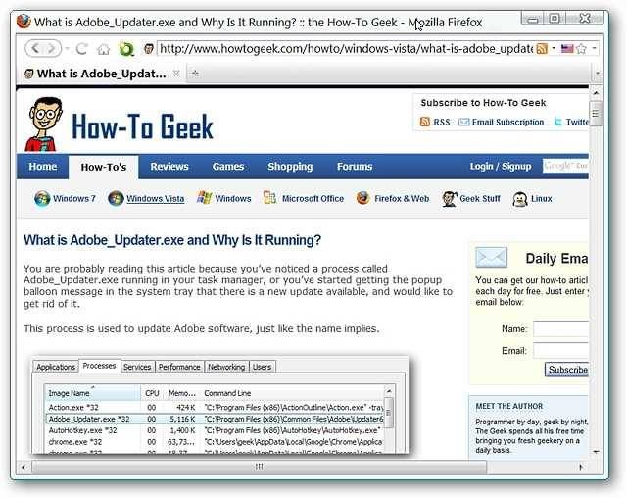Click the Linux penguin category icon
Image resolution: width=627 pixels, height=498 pixels.
point(520,199)
